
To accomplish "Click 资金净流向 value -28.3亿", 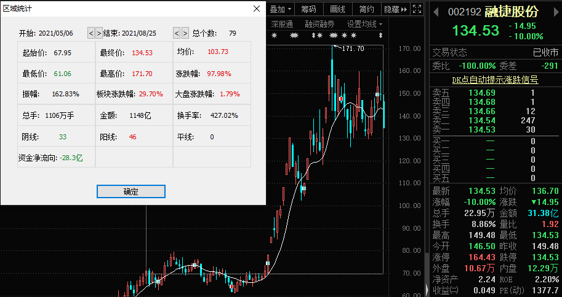I will pyautogui.click(x=71, y=158).
